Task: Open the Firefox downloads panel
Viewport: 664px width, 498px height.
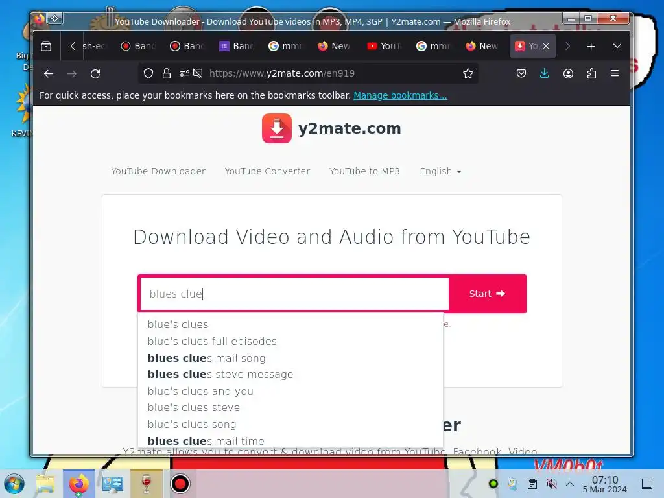Action: click(544, 74)
